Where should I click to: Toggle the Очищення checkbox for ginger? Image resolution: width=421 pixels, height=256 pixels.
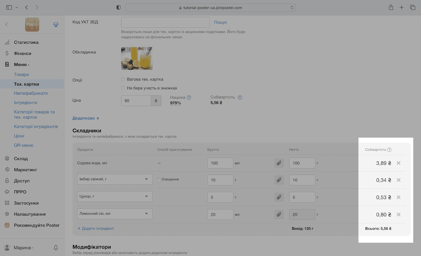(159, 180)
